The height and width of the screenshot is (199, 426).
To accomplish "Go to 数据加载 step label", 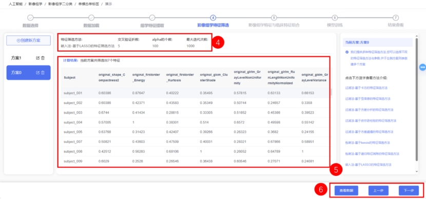I will (x=91, y=26).
